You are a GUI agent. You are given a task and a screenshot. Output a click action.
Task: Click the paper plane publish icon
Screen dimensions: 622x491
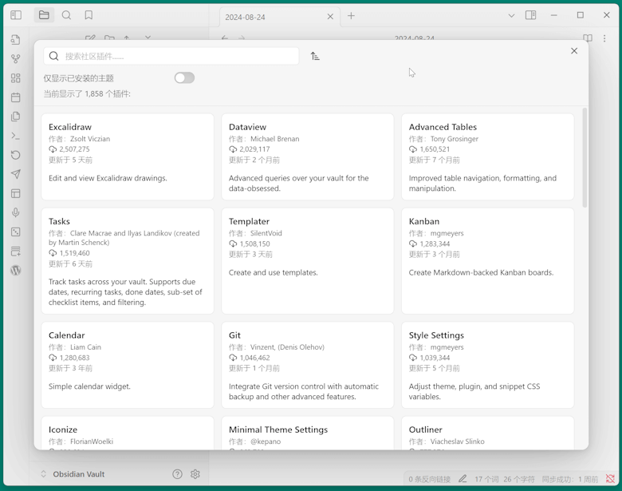pyautogui.click(x=15, y=174)
